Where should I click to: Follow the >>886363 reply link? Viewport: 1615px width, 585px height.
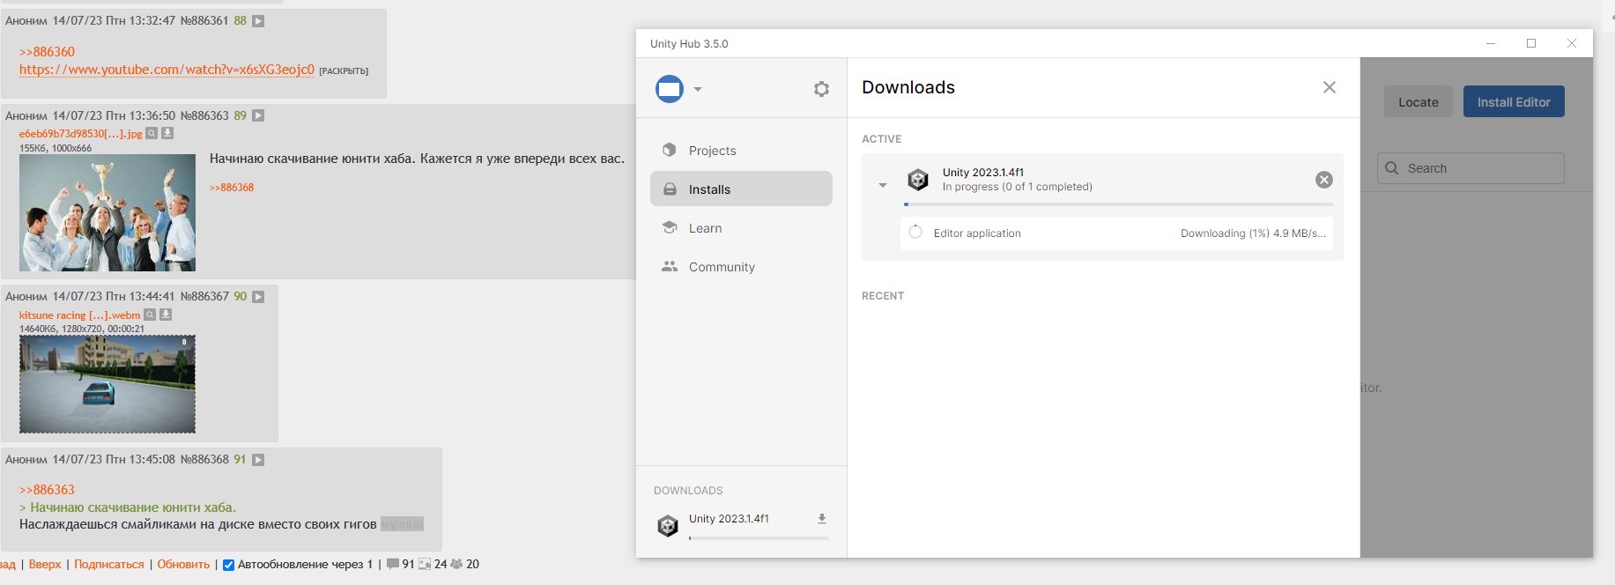[48, 490]
